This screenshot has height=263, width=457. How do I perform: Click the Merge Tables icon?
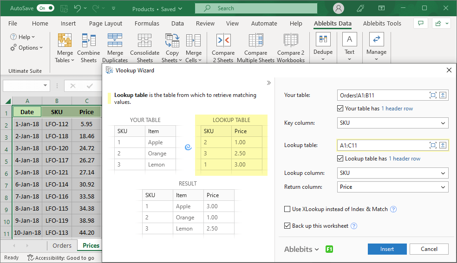point(65,41)
